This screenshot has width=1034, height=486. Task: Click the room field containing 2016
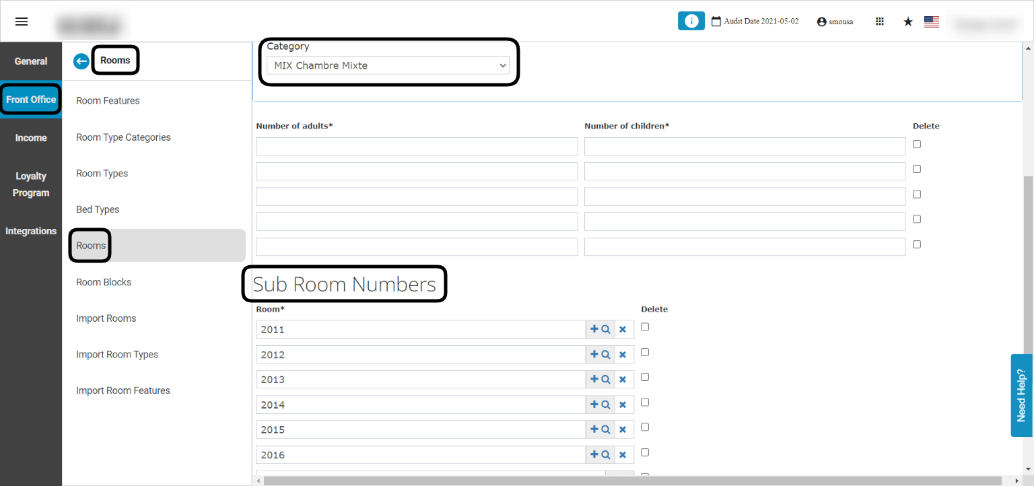point(421,455)
